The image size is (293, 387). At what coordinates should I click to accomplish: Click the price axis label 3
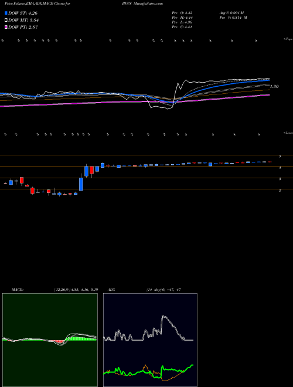pyautogui.click(x=280, y=179)
